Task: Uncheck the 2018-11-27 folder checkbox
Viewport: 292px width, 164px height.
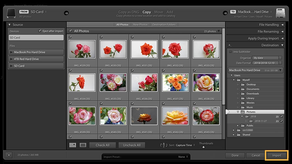Action: 281,121
